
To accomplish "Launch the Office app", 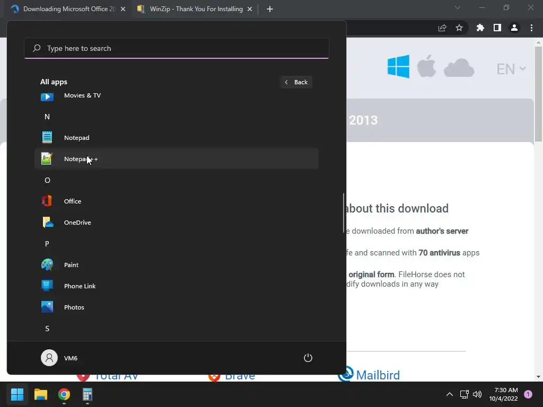I will [x=176, y=201].
